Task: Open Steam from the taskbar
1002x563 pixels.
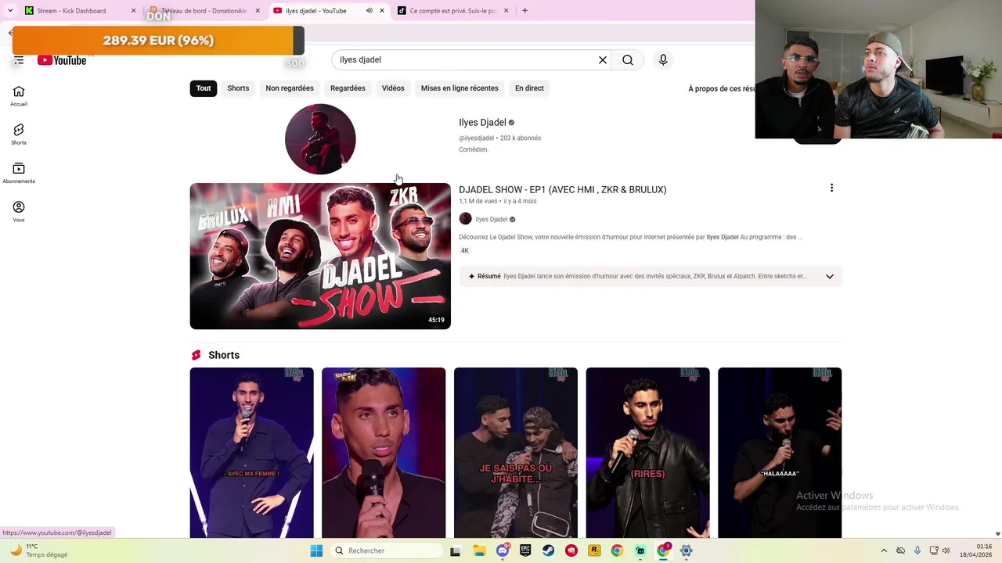Action: pos(548,550)
